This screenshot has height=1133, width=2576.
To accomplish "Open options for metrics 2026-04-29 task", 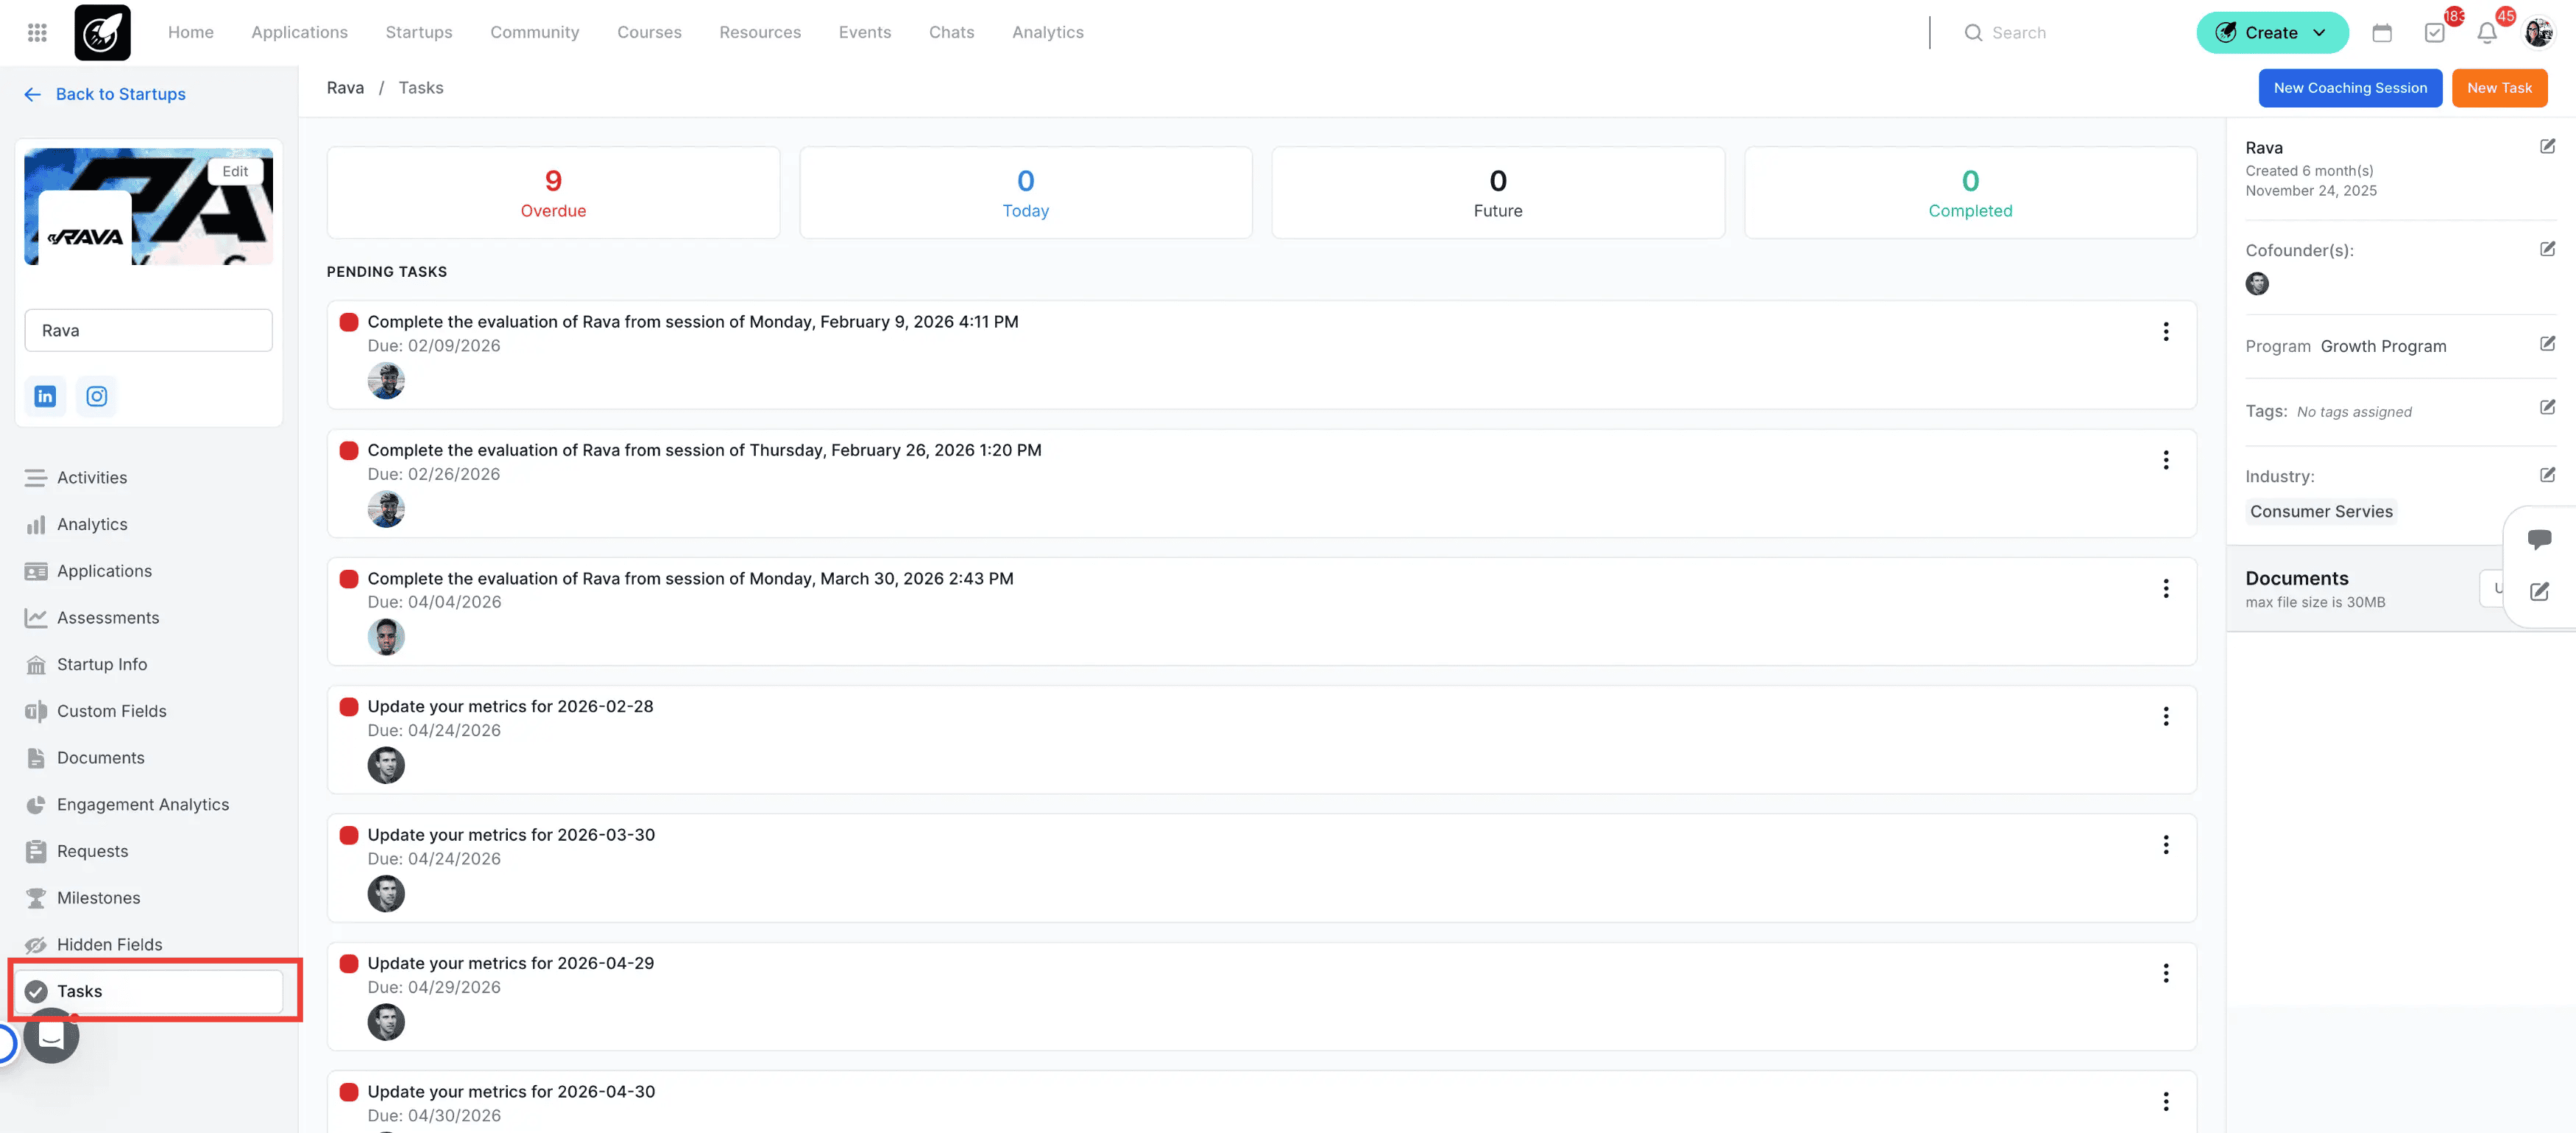I will pos(2166,974).
